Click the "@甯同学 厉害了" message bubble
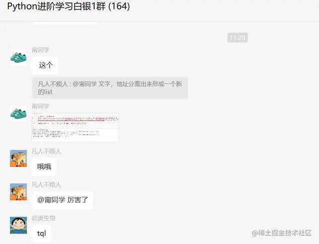 62,200
